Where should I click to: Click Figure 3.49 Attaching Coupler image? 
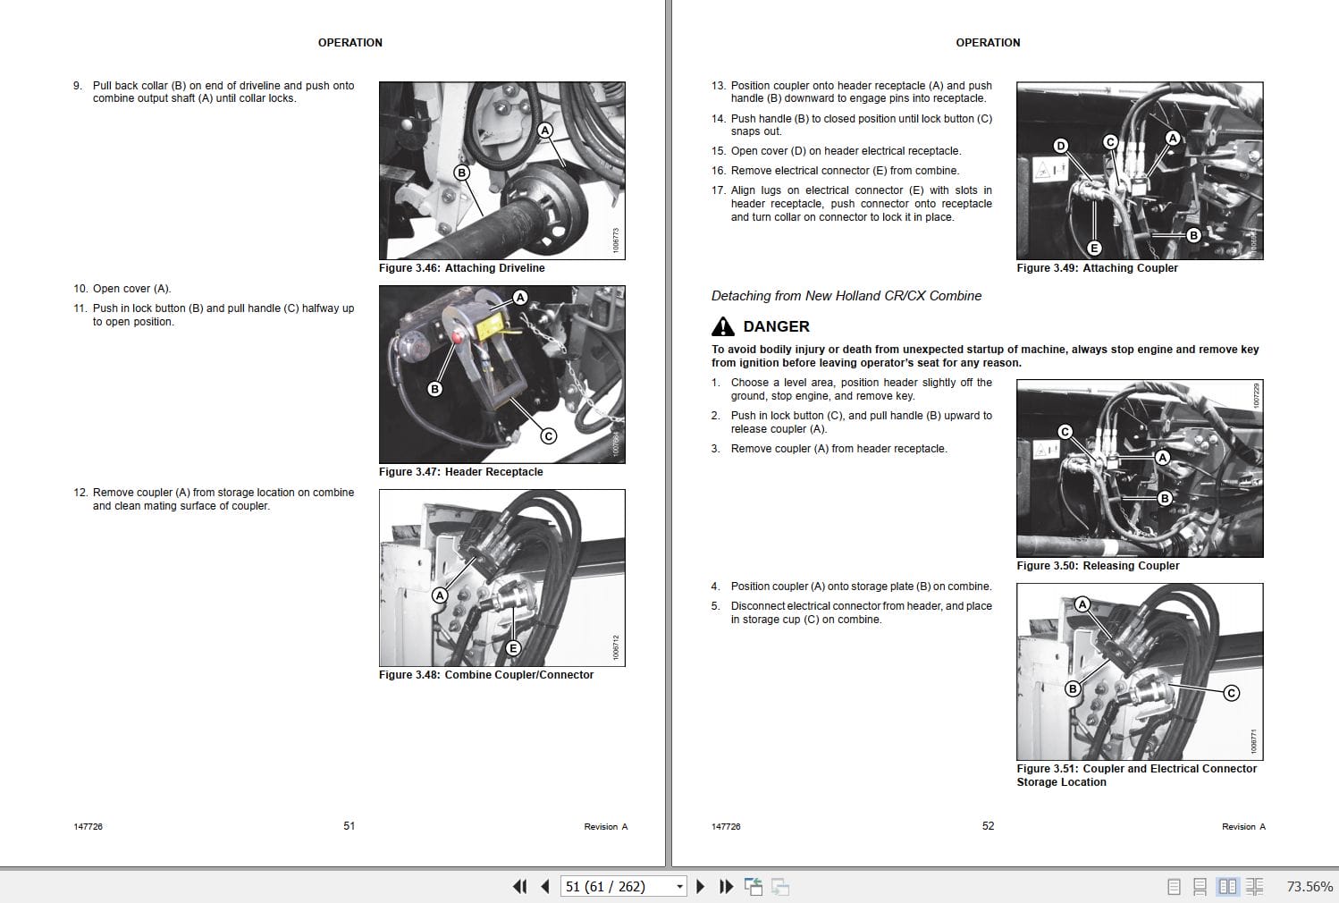point(1140,171)
